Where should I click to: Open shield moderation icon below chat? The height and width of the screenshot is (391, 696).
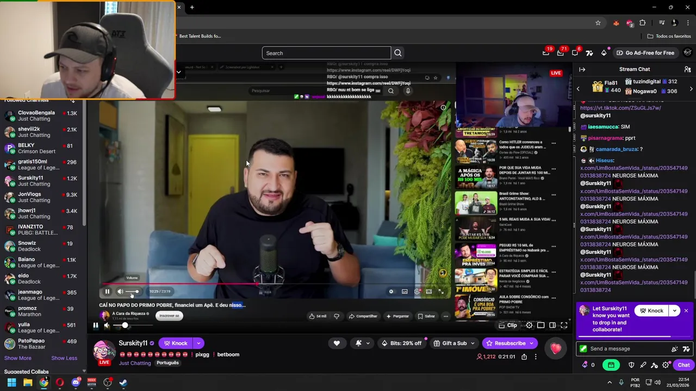coord(631,365)
